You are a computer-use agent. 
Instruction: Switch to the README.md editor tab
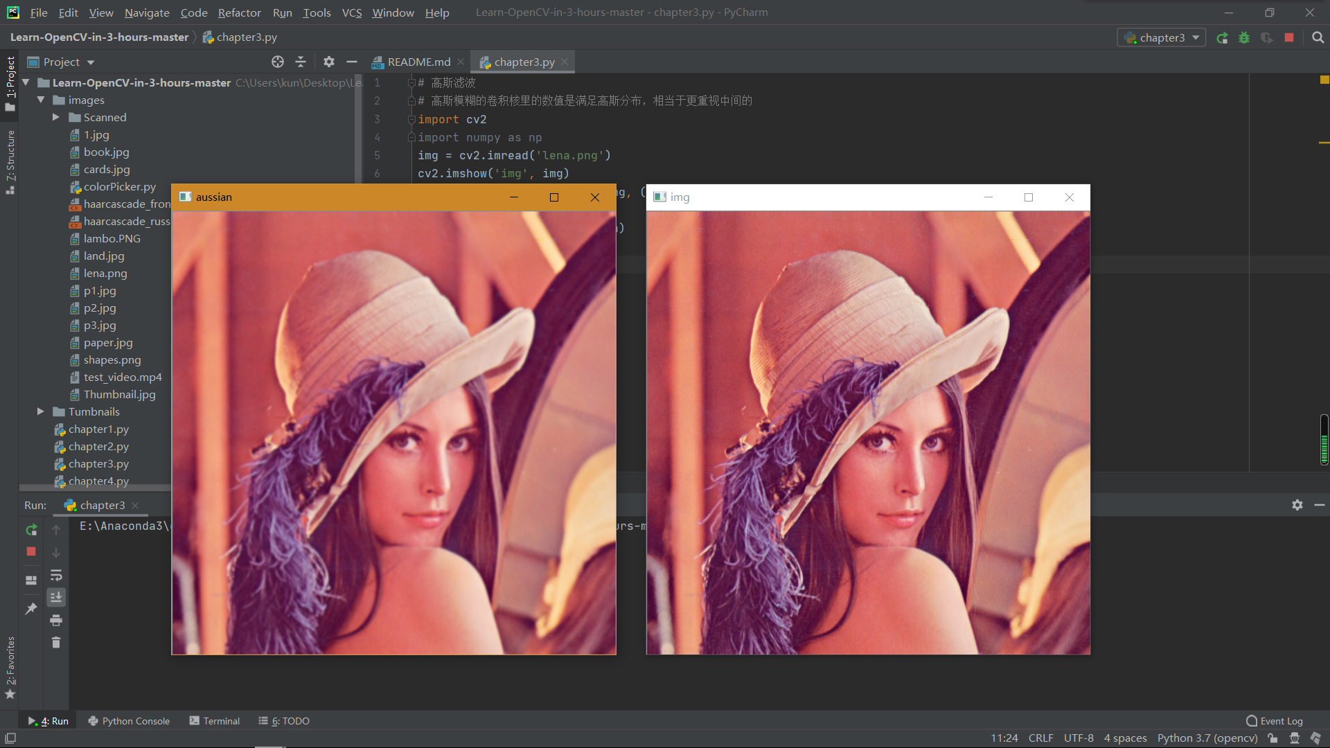coord(418,62)
